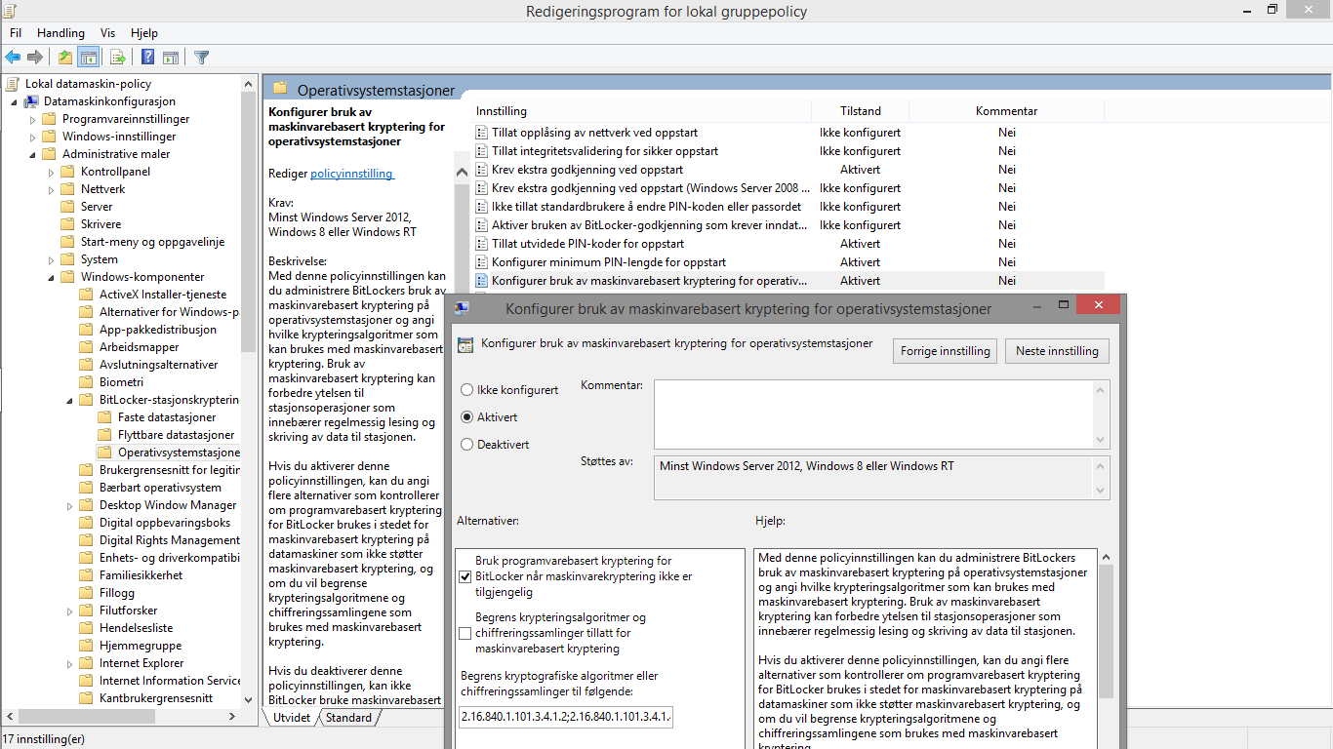Click the policy icon beside 'Krev ekstra godkjenning ved oppstart'
The image size is (1333, 749).
click(x=481, y=170)
